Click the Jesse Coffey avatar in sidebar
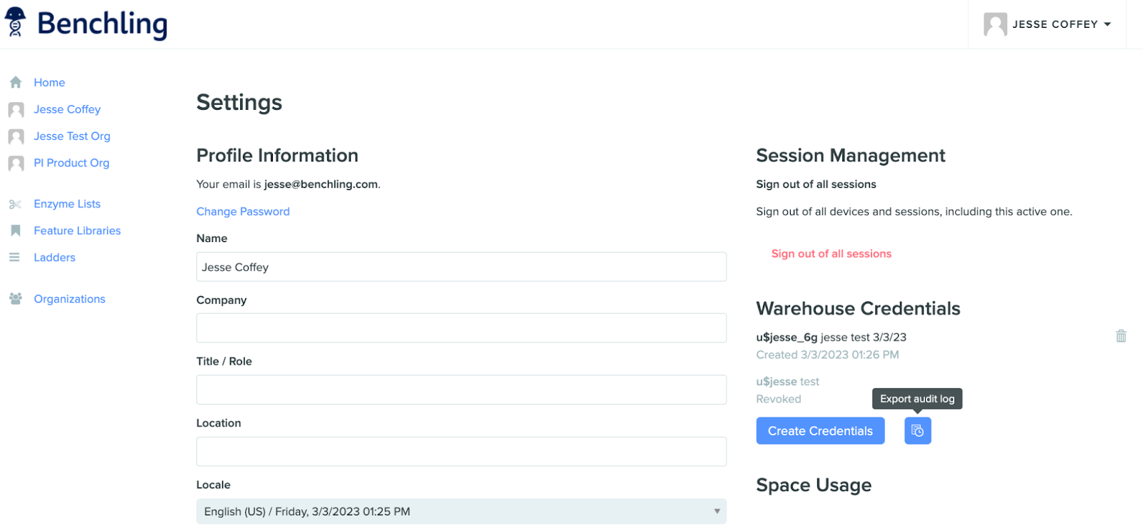Viewport: 1143px width, 531px height. pyautogui.click(x=16, y=110)
